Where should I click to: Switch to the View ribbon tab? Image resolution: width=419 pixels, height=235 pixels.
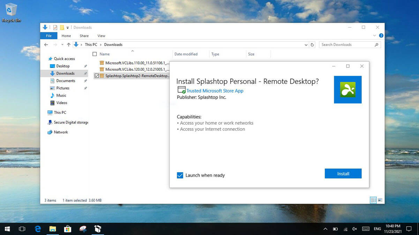[x=101, y=36]
